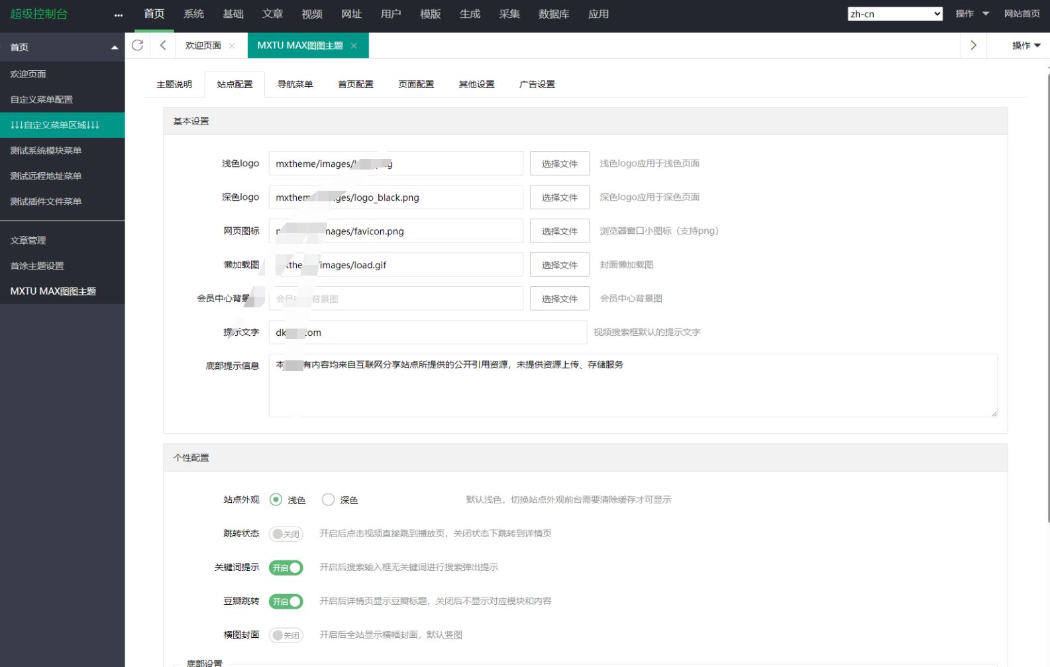Click 选择文件 for 浅色logo
The width and height of the screenshot is (1050, 667).
(559, 164)
